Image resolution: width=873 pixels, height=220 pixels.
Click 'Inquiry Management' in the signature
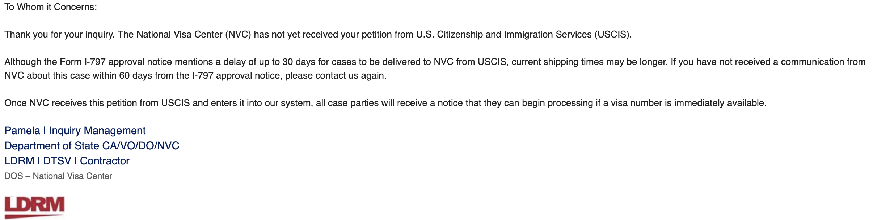click(x=97, y=130)
